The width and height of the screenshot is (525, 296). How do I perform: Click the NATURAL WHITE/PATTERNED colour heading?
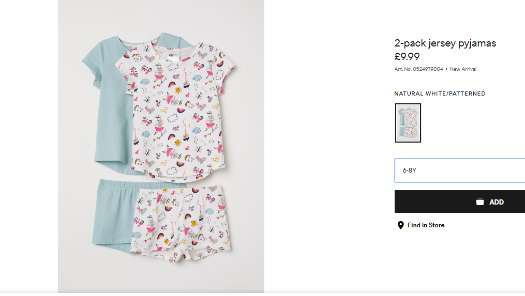[440, 94]
